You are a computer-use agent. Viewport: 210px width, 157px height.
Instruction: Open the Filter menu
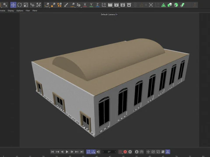tap(28, 10)
